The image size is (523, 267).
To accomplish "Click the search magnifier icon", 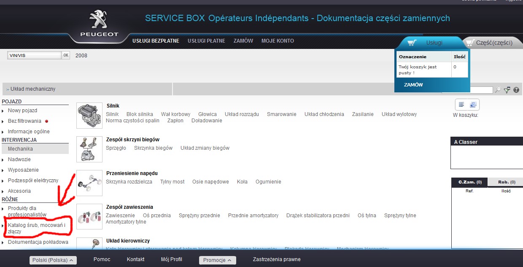I will [x=498, y=90].
